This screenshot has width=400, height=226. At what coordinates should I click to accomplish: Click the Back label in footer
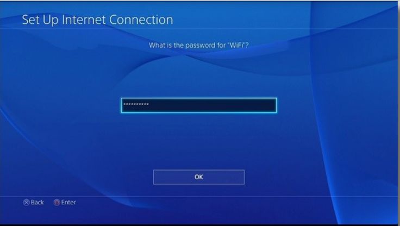pyautogui.click(x=37, y=202)
